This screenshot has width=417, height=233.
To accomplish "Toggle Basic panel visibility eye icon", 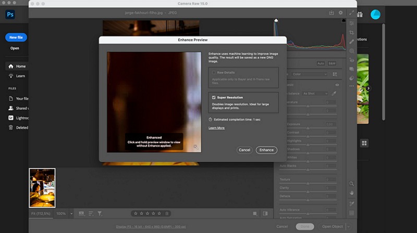I will pos(337,85).
